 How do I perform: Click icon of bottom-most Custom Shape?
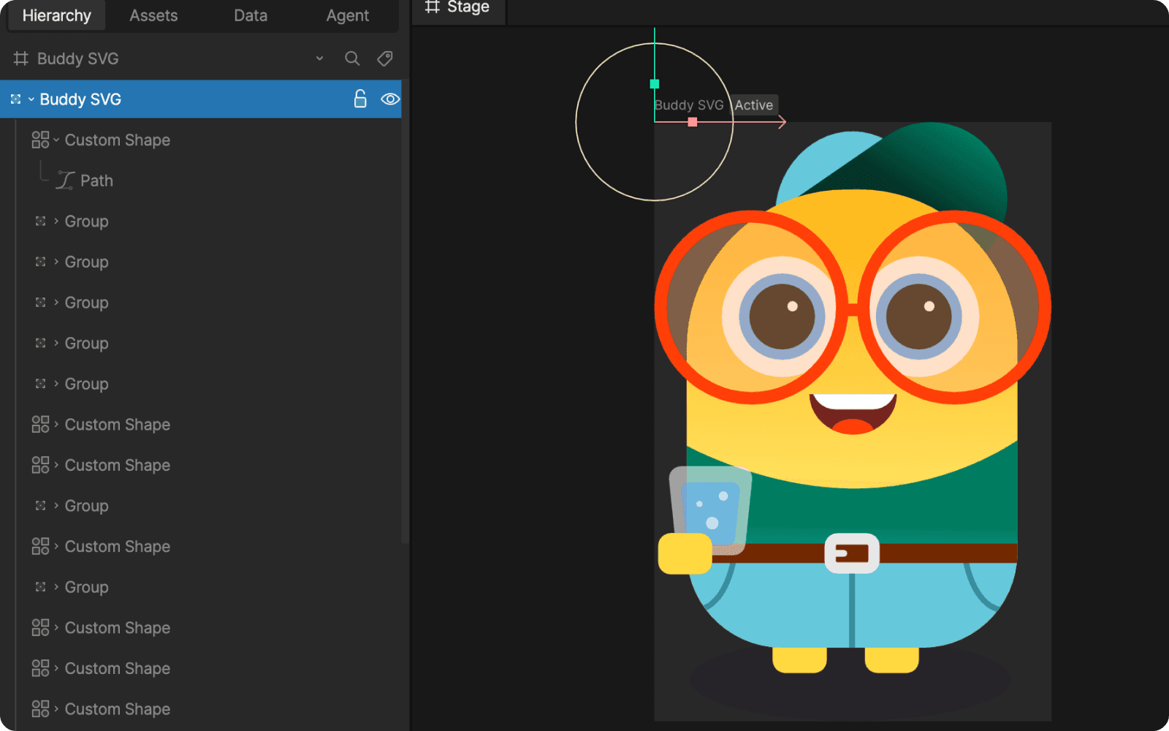point(40,708)
